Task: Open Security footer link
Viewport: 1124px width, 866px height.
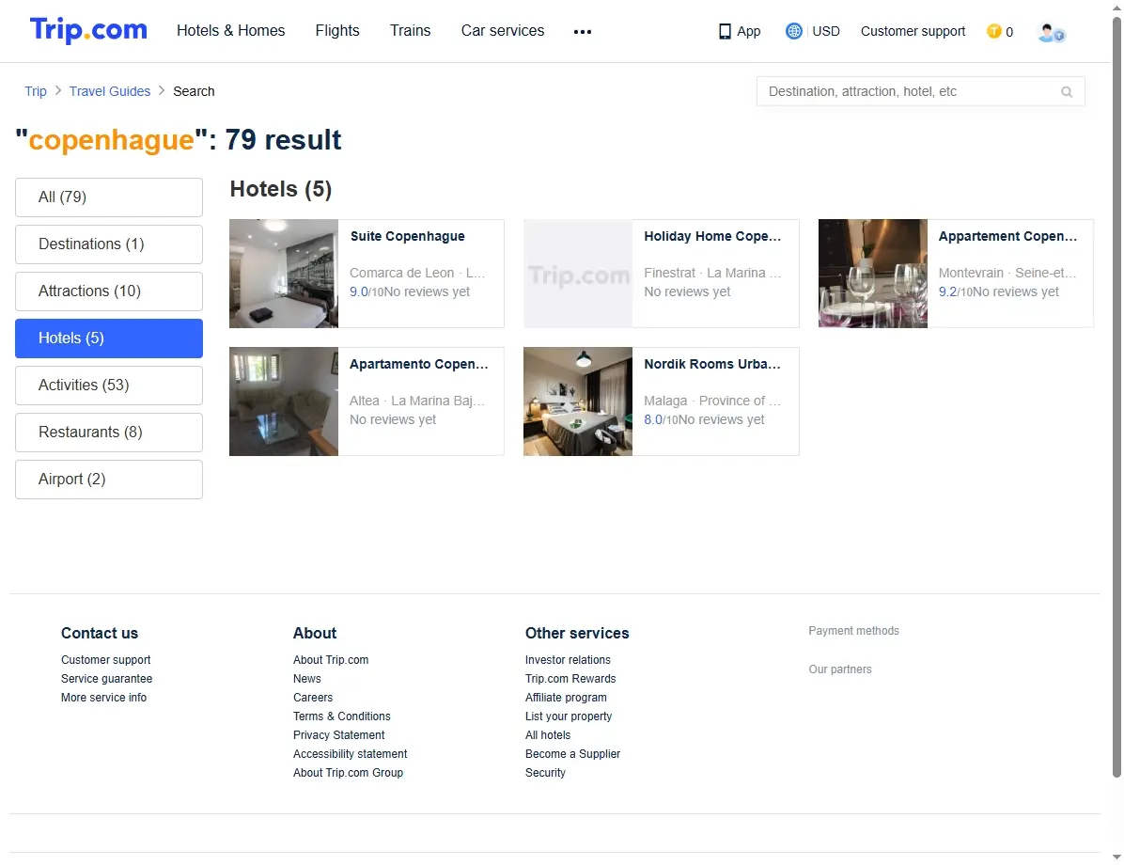Action: click(545, 773)
